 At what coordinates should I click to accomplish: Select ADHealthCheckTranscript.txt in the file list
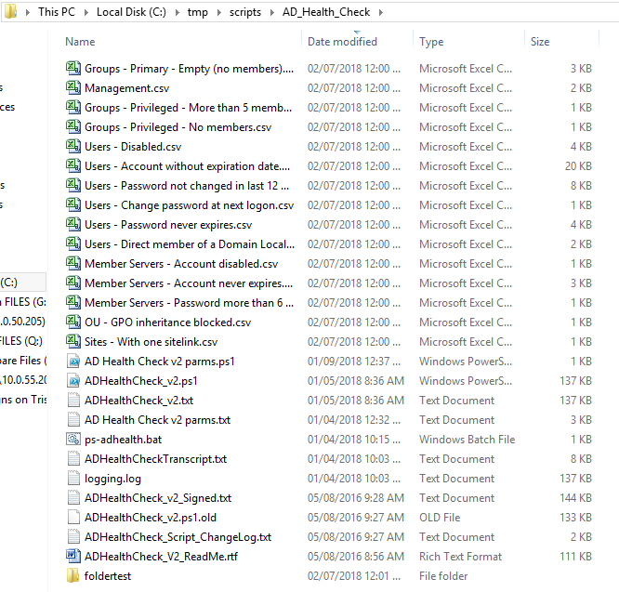pos(155,459)
